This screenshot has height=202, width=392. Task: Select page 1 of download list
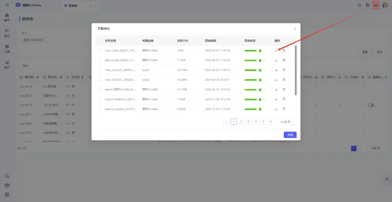tap(234, 122)
